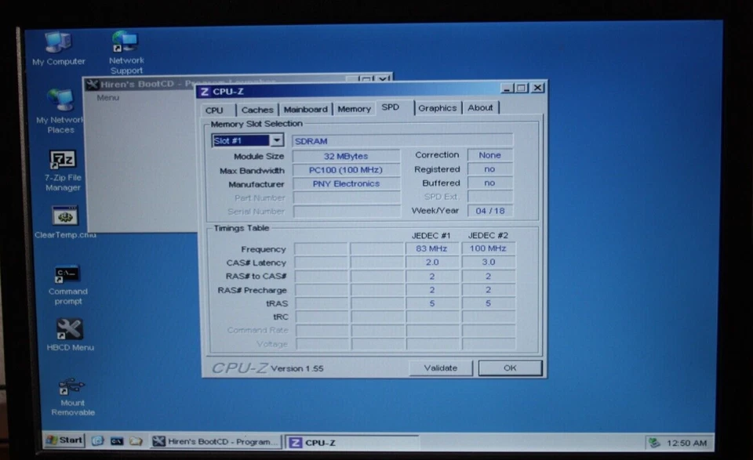Open the About tab

tap(480, 107)
